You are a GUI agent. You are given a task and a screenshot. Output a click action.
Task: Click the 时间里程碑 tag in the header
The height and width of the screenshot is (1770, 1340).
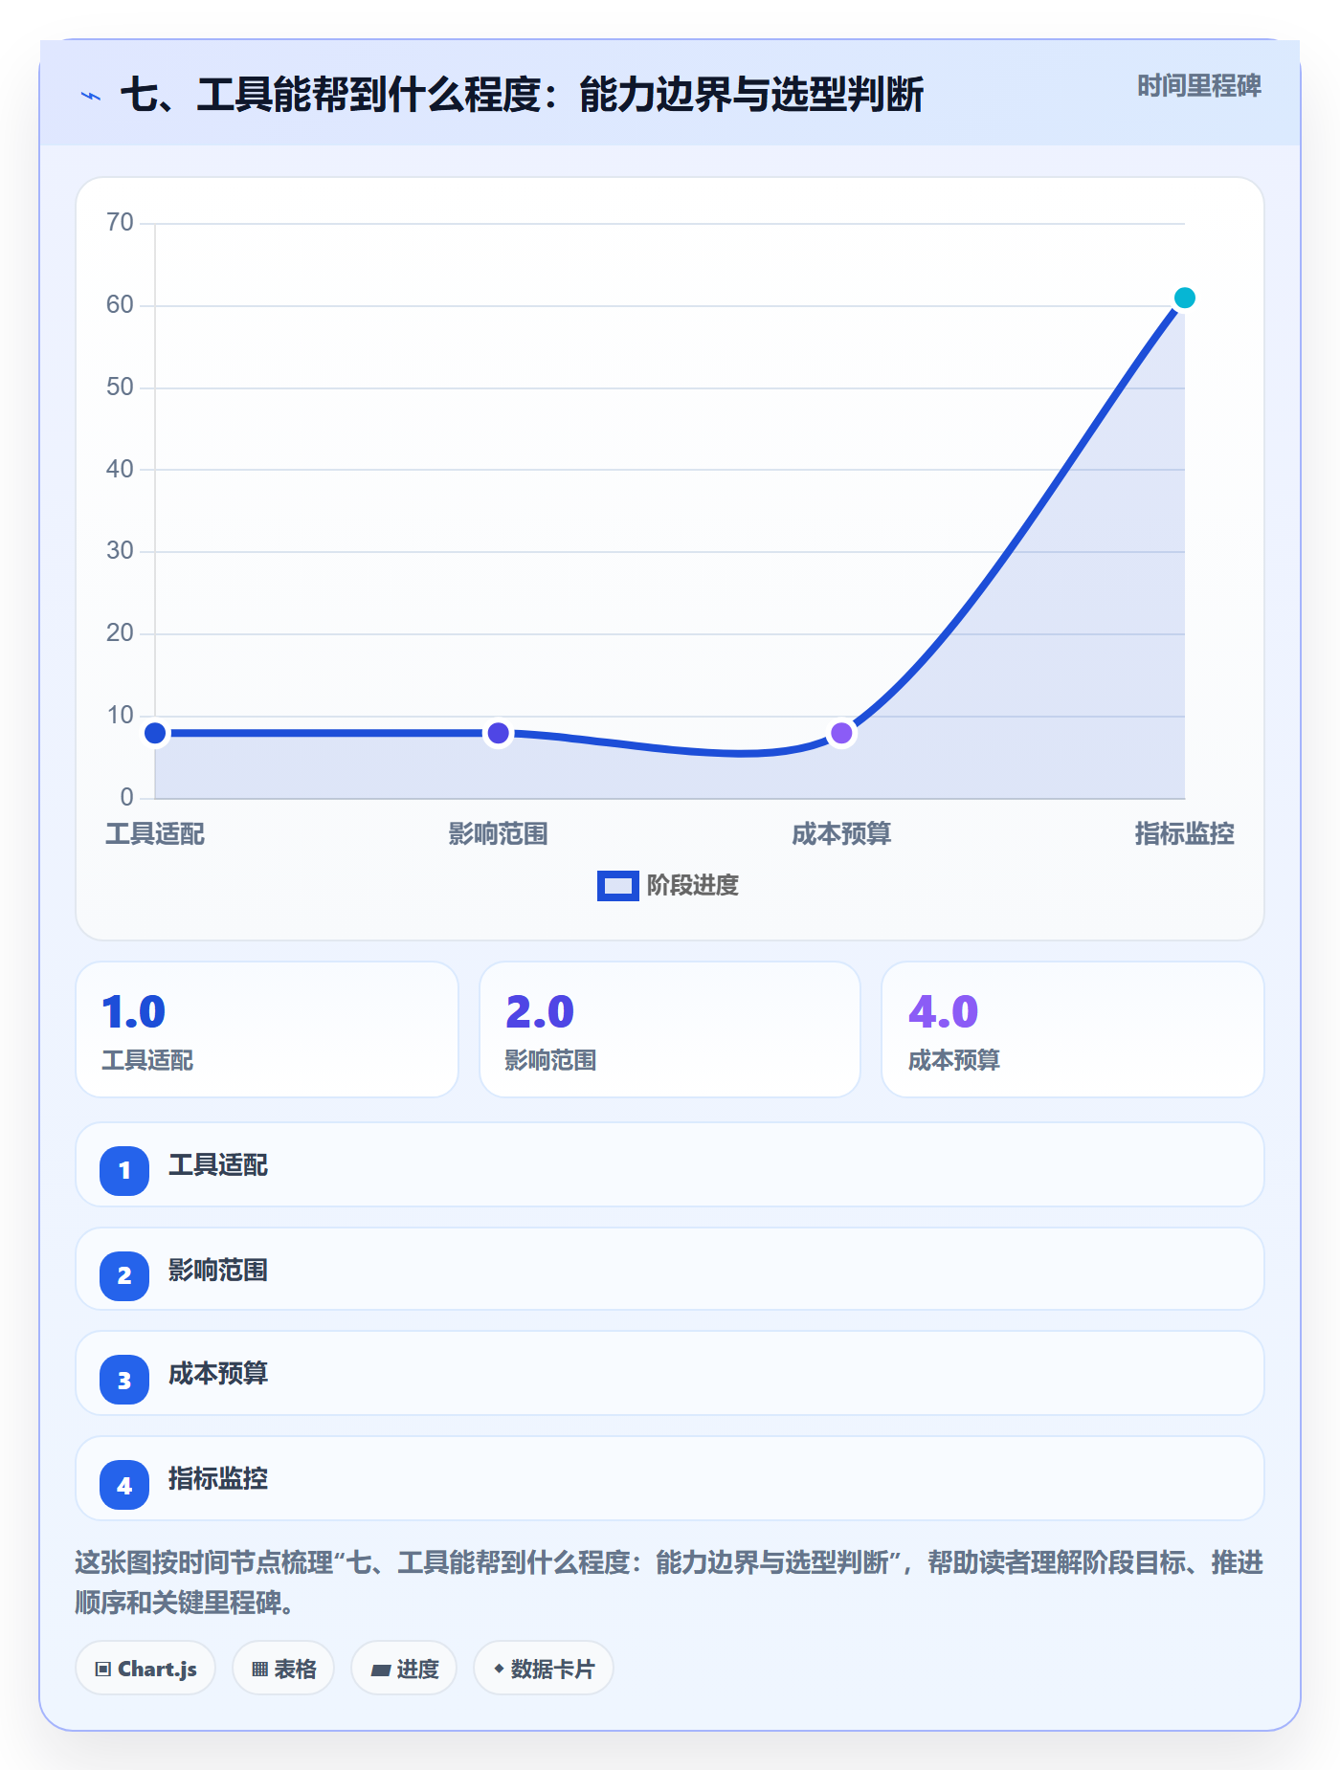click(1199, 86)
